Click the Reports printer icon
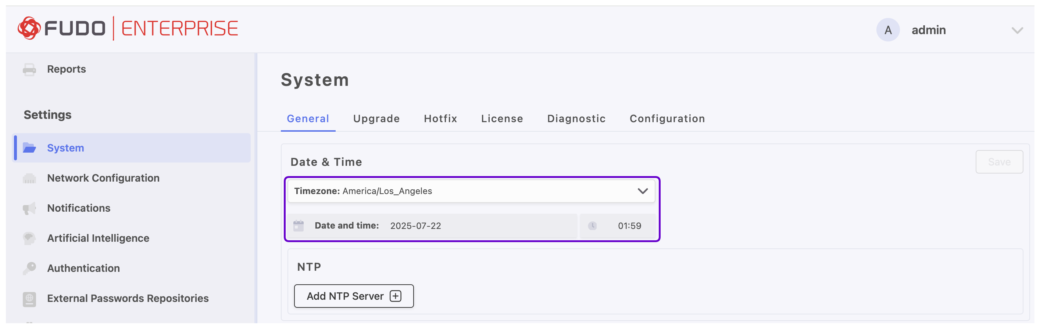Screen dimensions: 1040x332 pos(29,69)
